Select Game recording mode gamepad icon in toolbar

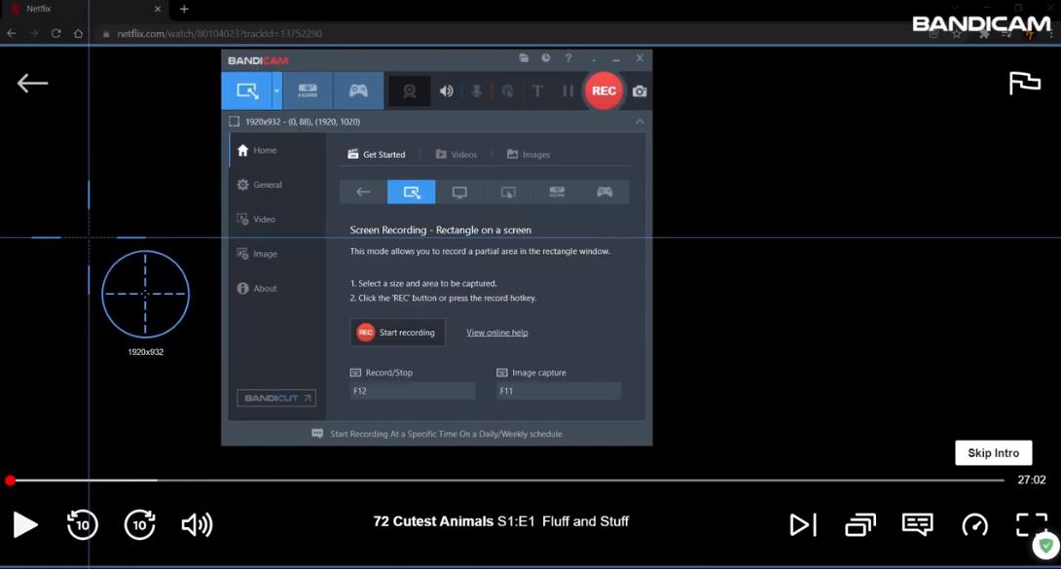(358, 90)
